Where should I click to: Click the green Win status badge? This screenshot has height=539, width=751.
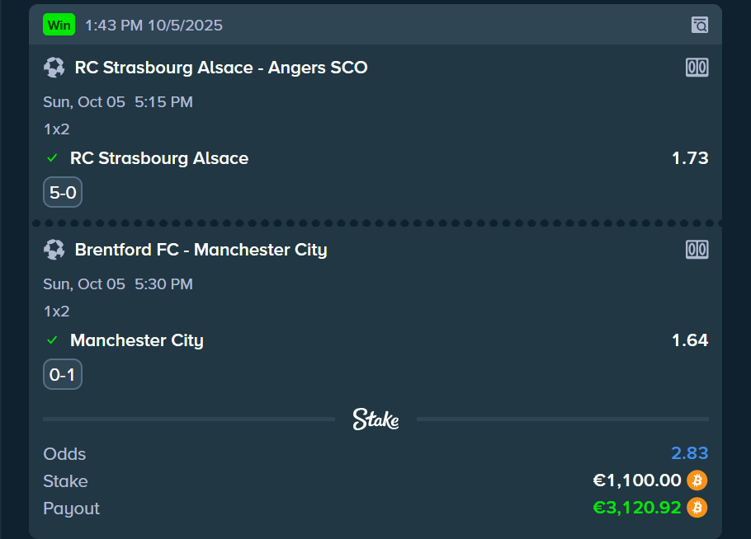tap(59, 25)
